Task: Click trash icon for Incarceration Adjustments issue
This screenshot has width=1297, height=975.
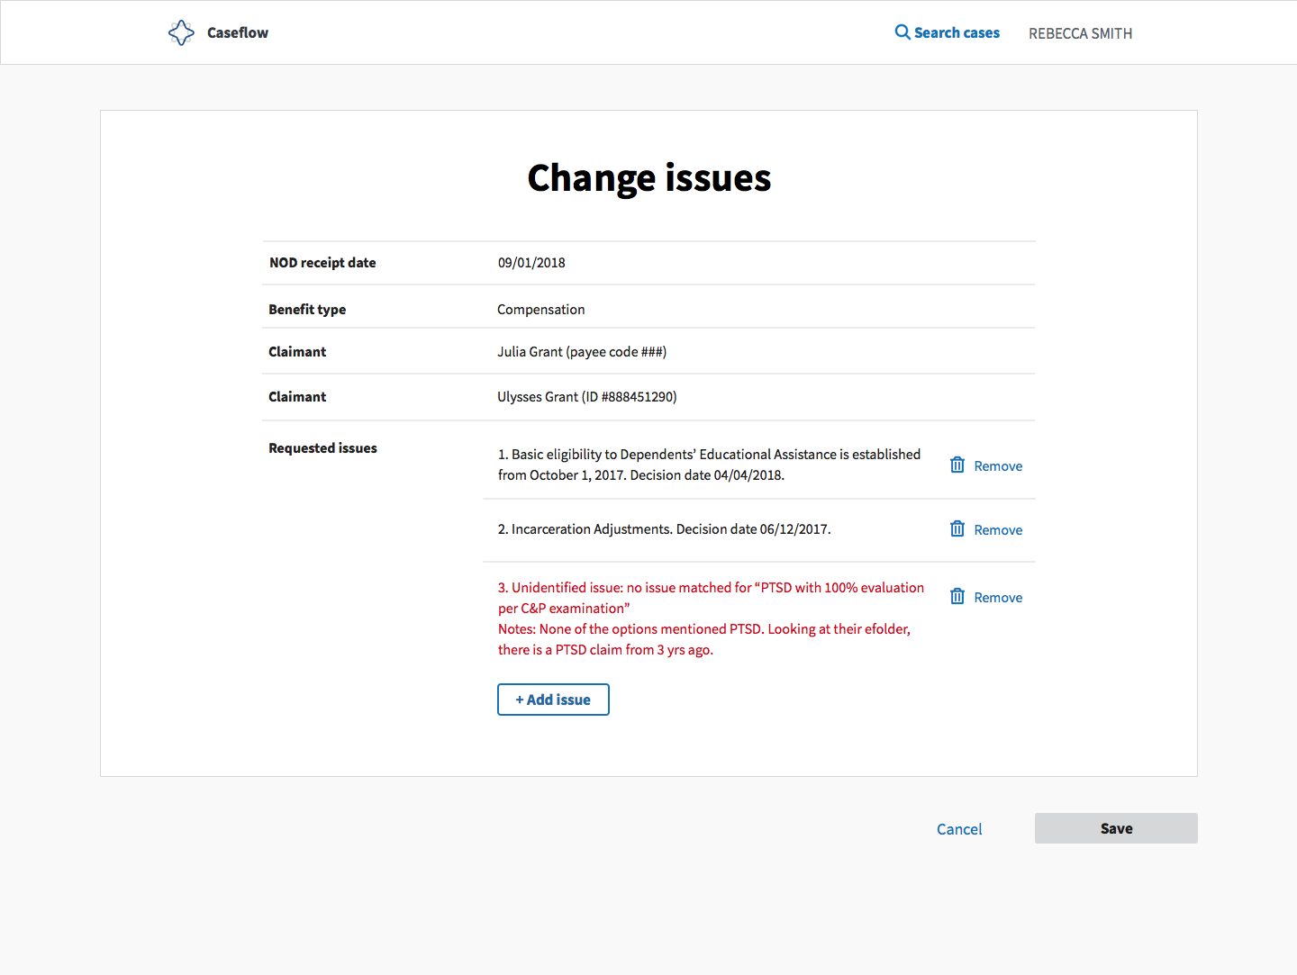Action: [x=957, y=529]
